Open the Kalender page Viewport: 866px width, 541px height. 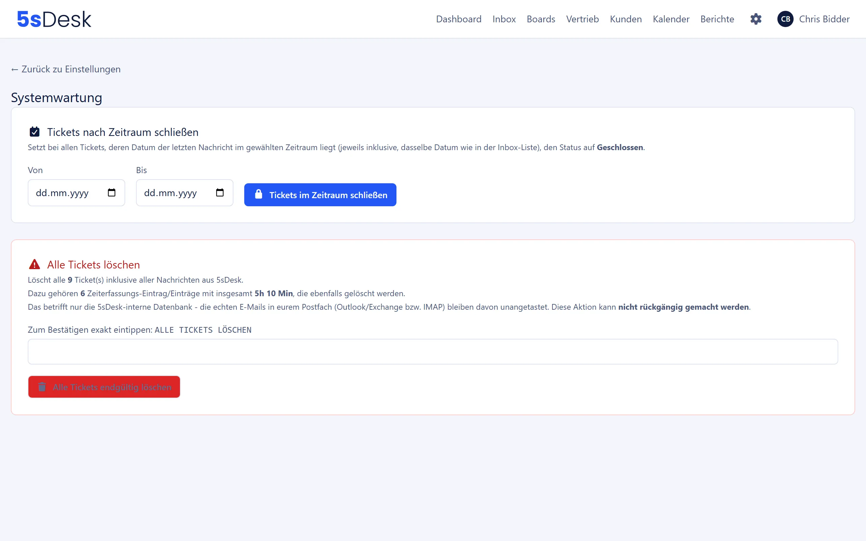point(671,19)
